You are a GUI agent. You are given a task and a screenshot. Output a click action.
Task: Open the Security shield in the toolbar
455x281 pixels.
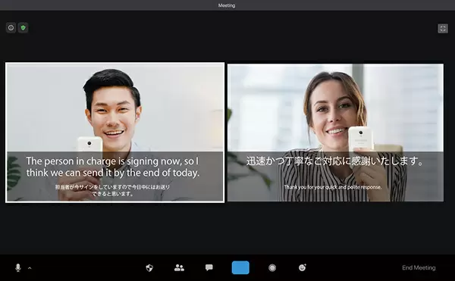(x=149, y=267)
